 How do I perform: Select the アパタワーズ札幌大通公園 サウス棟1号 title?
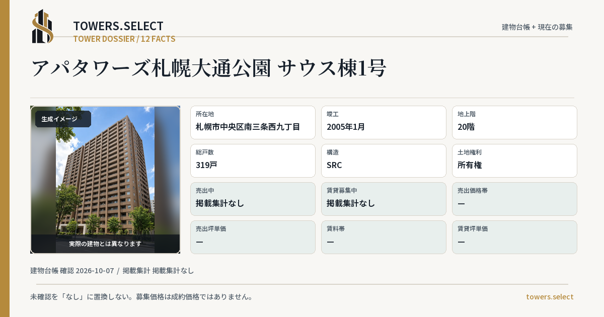208,68
